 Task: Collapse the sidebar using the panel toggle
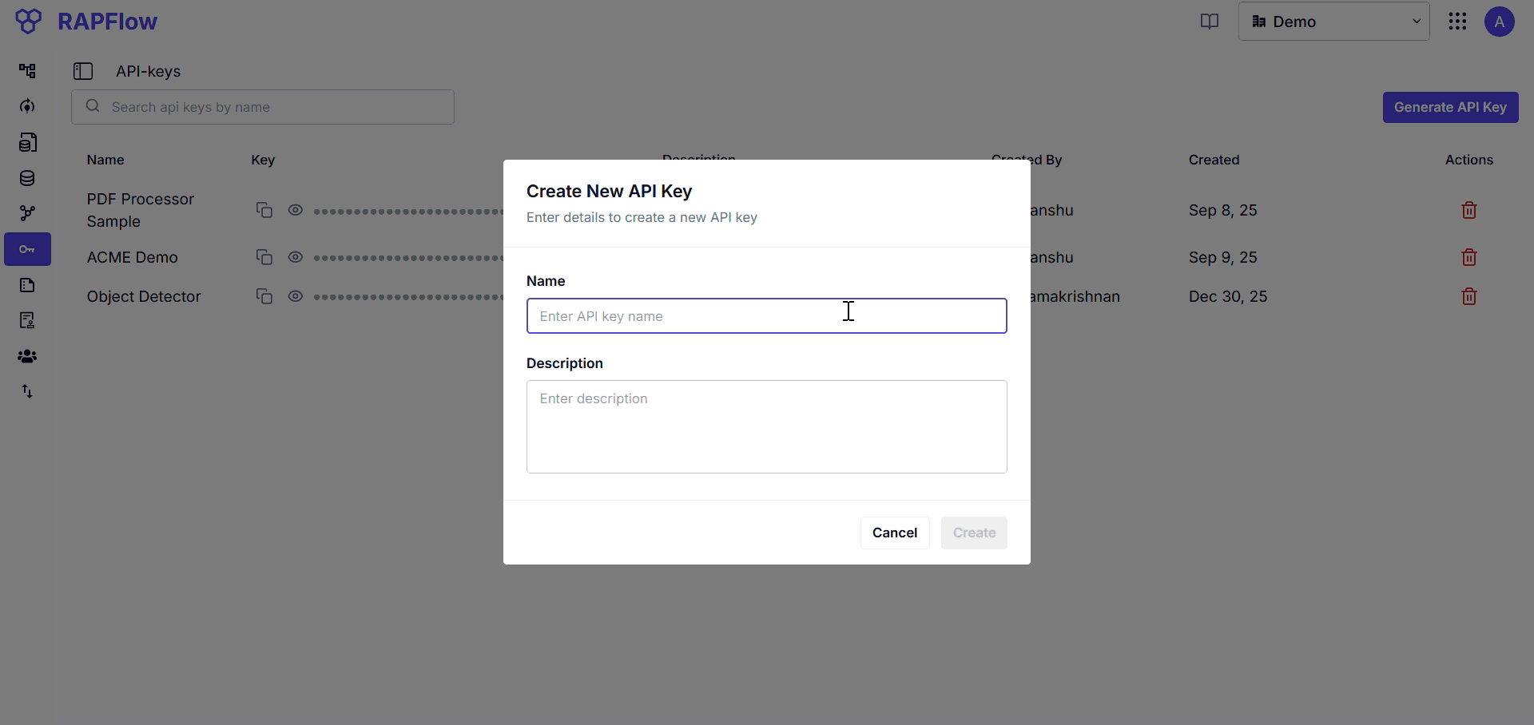tap(83, 71)
